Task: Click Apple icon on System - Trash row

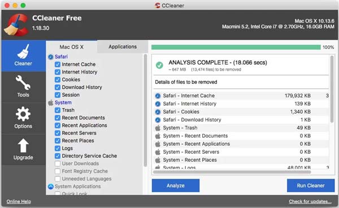Action: pyautogui.click(x=158, y=128)
